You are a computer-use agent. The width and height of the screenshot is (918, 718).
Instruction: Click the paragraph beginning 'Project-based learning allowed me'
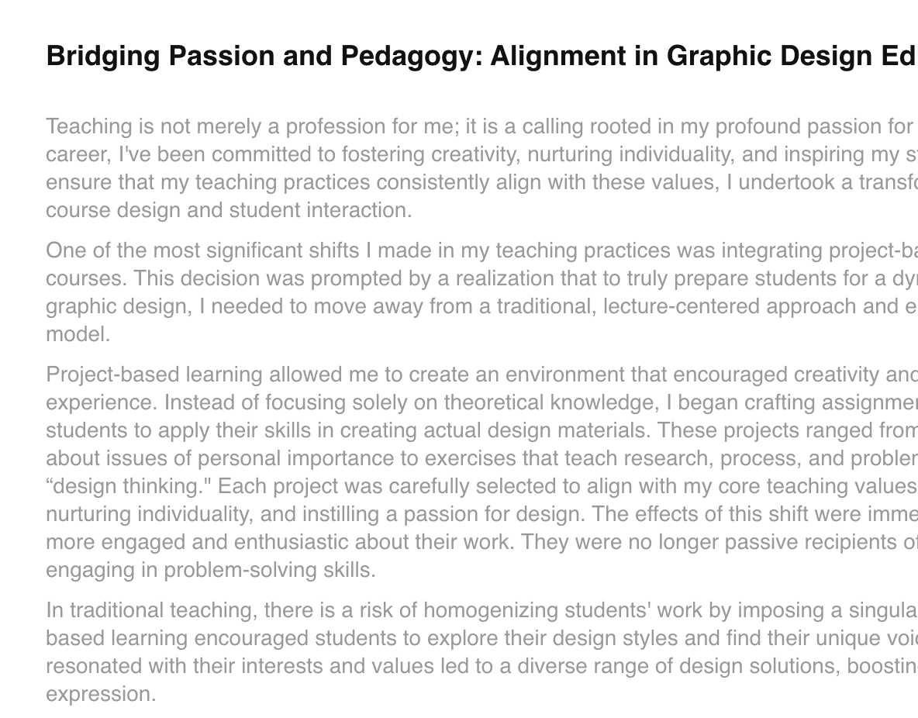[x=481, y=472]
